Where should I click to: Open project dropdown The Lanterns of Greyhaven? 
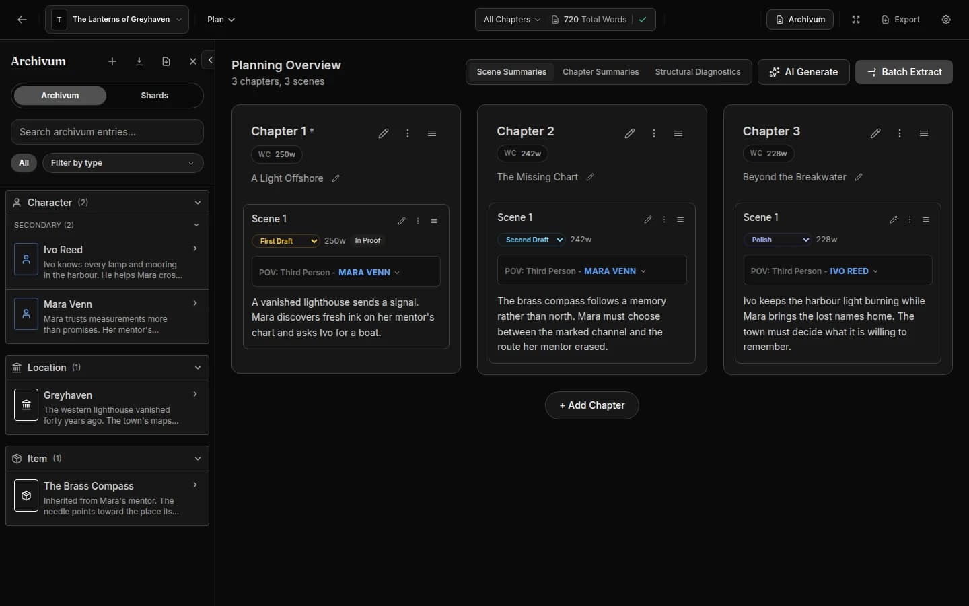[x=117, y=20]
